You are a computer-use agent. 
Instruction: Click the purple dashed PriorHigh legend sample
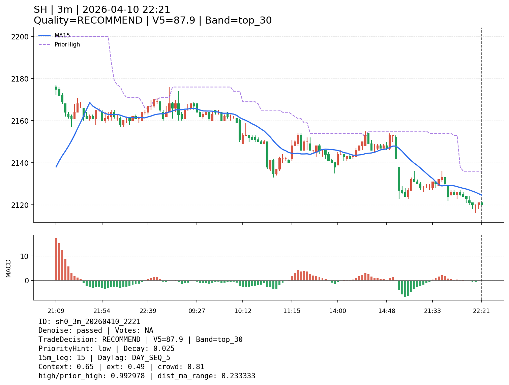tap(44, 44)
